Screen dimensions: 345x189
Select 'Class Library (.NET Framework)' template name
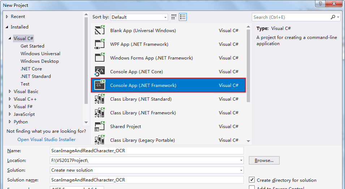point(143,113)
